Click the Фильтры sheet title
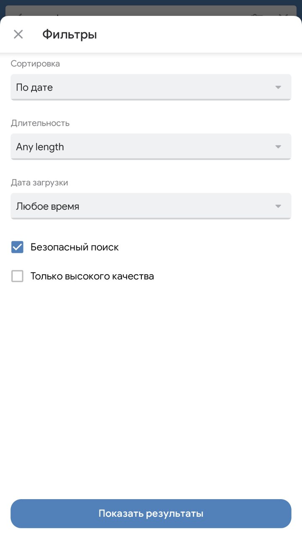This screenshot has width=302, height=536. [x=70, y=34]
